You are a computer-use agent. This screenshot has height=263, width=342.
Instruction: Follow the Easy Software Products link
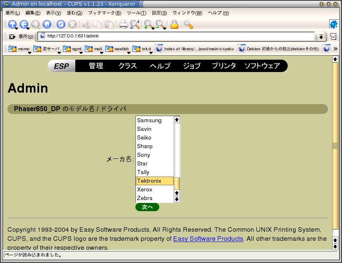click(x=208, y=239)
